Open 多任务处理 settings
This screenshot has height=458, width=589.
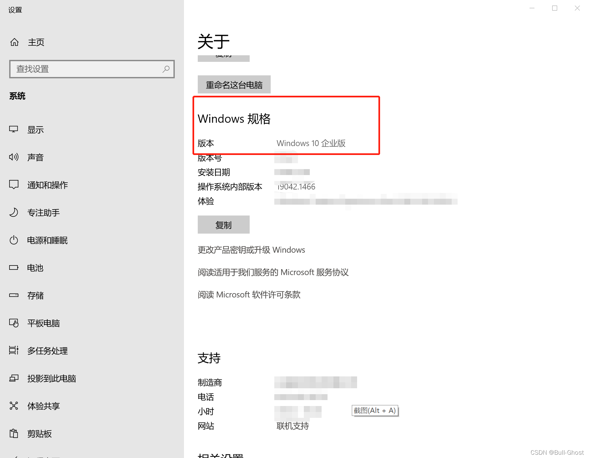point(92,351)
